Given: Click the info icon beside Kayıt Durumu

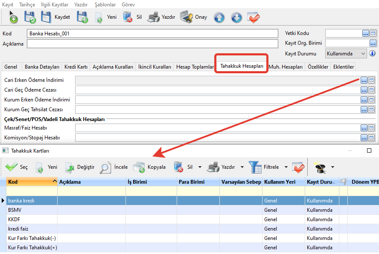Looking at the screenshot, I should (372, 54).
